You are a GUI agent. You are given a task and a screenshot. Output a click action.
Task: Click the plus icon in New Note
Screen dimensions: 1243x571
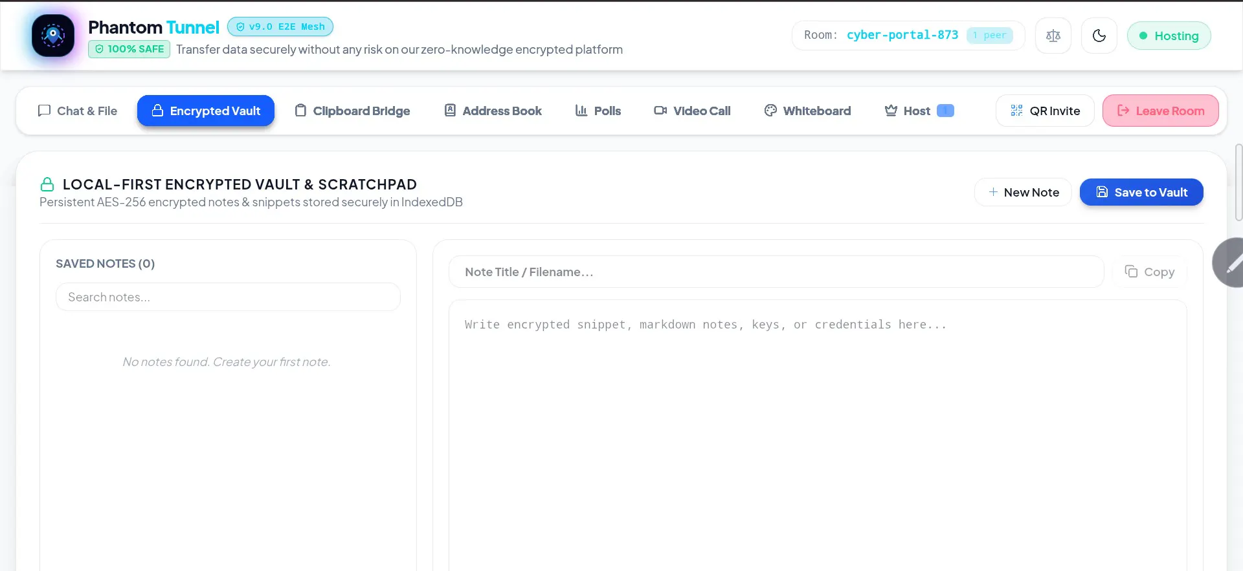coord(993,192)
